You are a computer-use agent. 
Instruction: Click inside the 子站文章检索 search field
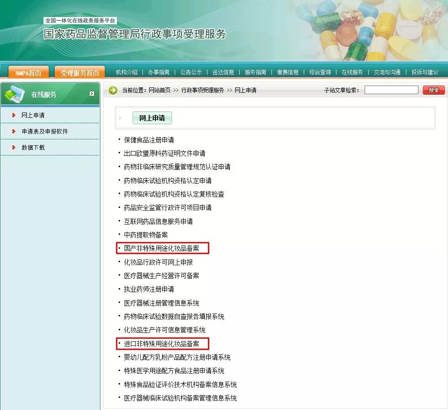pos(391,90)
